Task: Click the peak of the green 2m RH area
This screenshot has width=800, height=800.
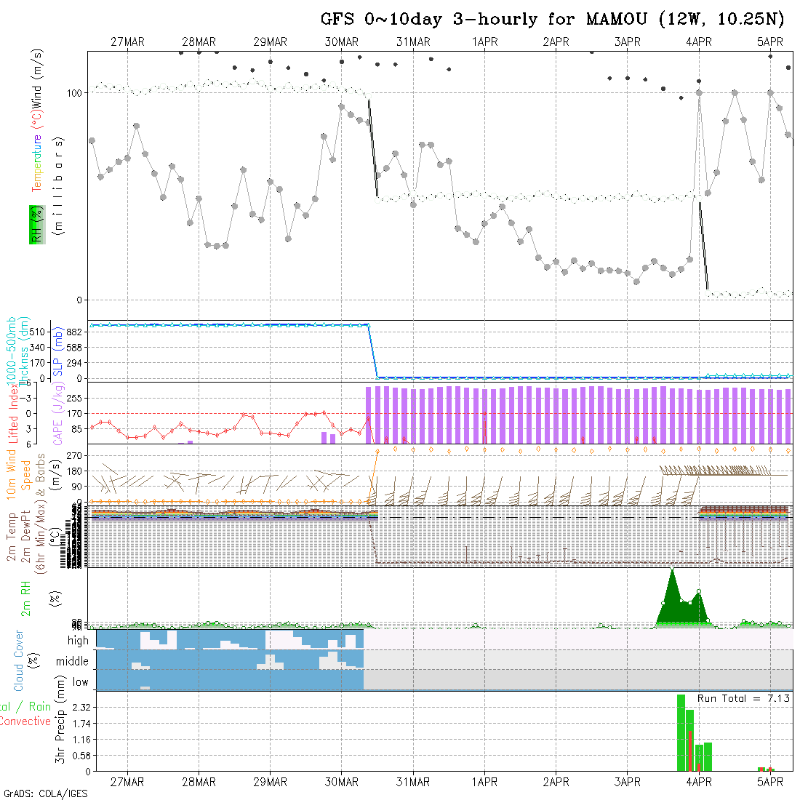Action: [672, 569]
